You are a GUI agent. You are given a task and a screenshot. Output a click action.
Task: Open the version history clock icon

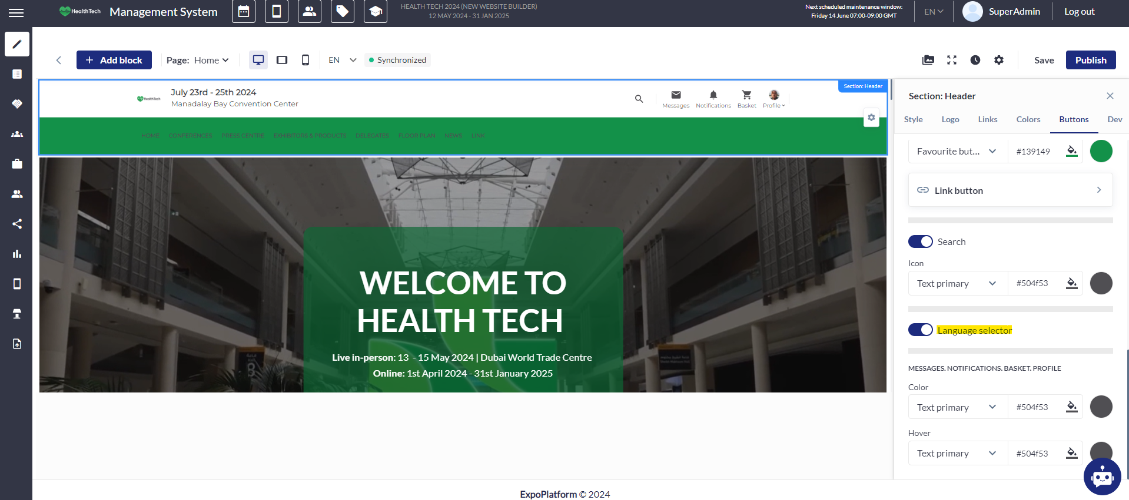[975, 60]
